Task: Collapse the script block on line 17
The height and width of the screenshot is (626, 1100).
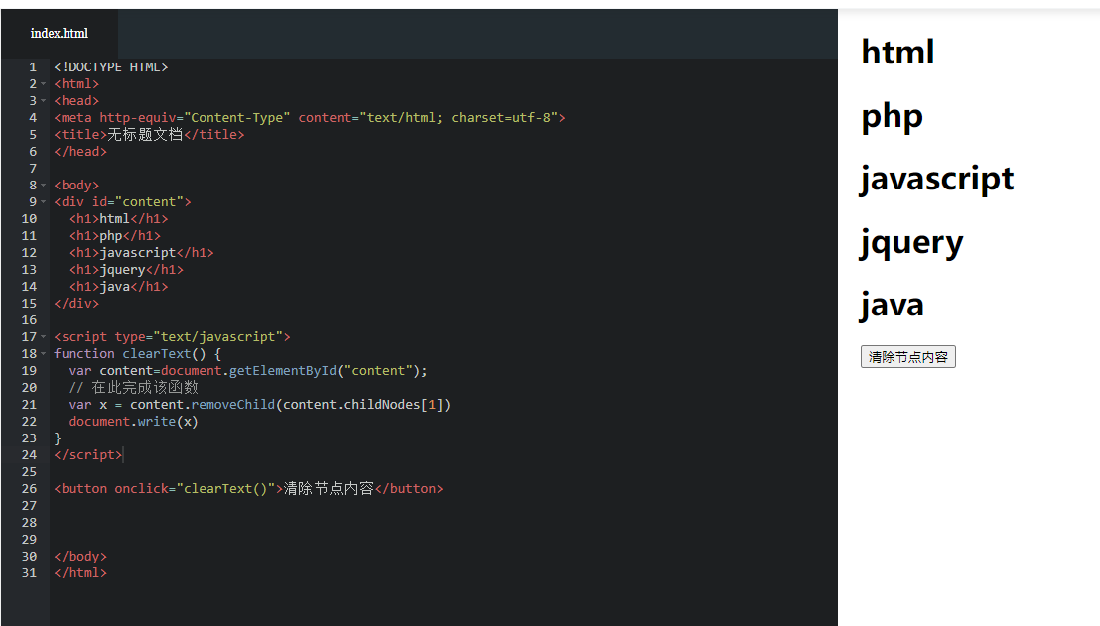Action: pyautogui.click(x=44, y=337)
